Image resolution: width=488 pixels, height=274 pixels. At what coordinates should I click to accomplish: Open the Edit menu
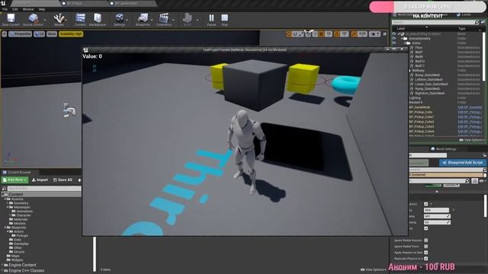tap(15, 9)
